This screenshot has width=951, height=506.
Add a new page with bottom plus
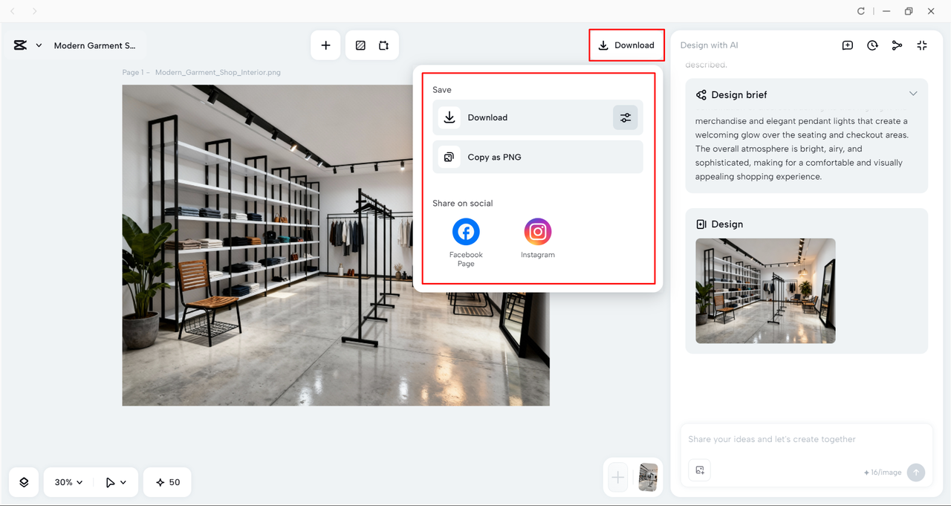point(618,477)
